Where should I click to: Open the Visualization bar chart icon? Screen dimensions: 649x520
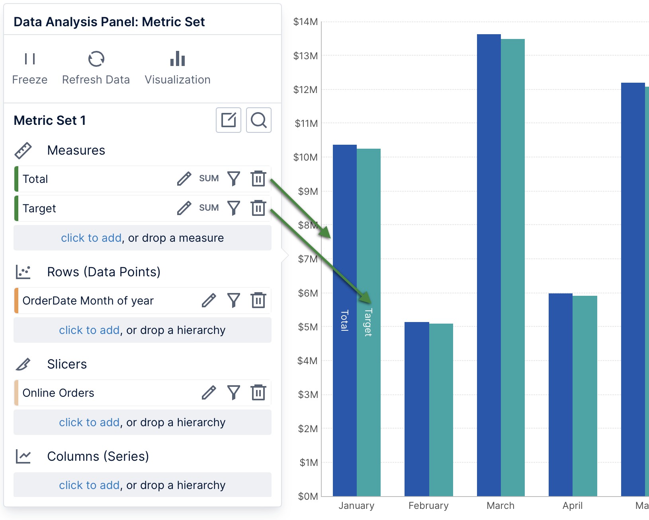point(178,59)
